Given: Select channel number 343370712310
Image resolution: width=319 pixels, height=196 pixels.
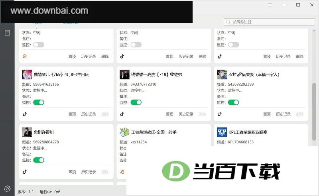Looking at the screenshot, I should 144,84.
